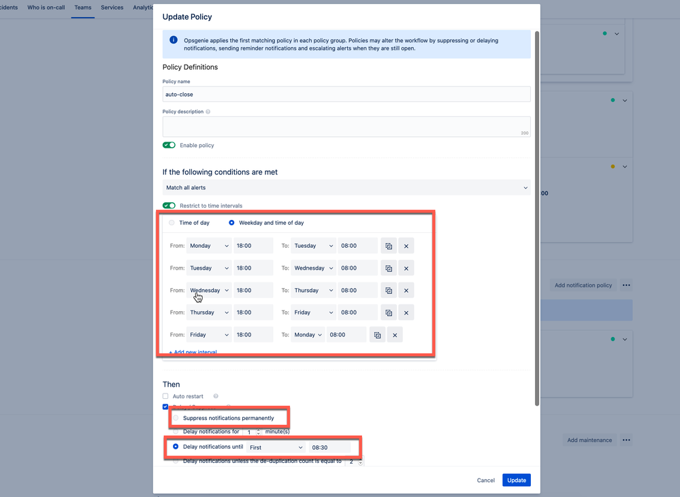Click the blue info icon in banner
This screenshot has height=497, width=680.
click(174, 40)
